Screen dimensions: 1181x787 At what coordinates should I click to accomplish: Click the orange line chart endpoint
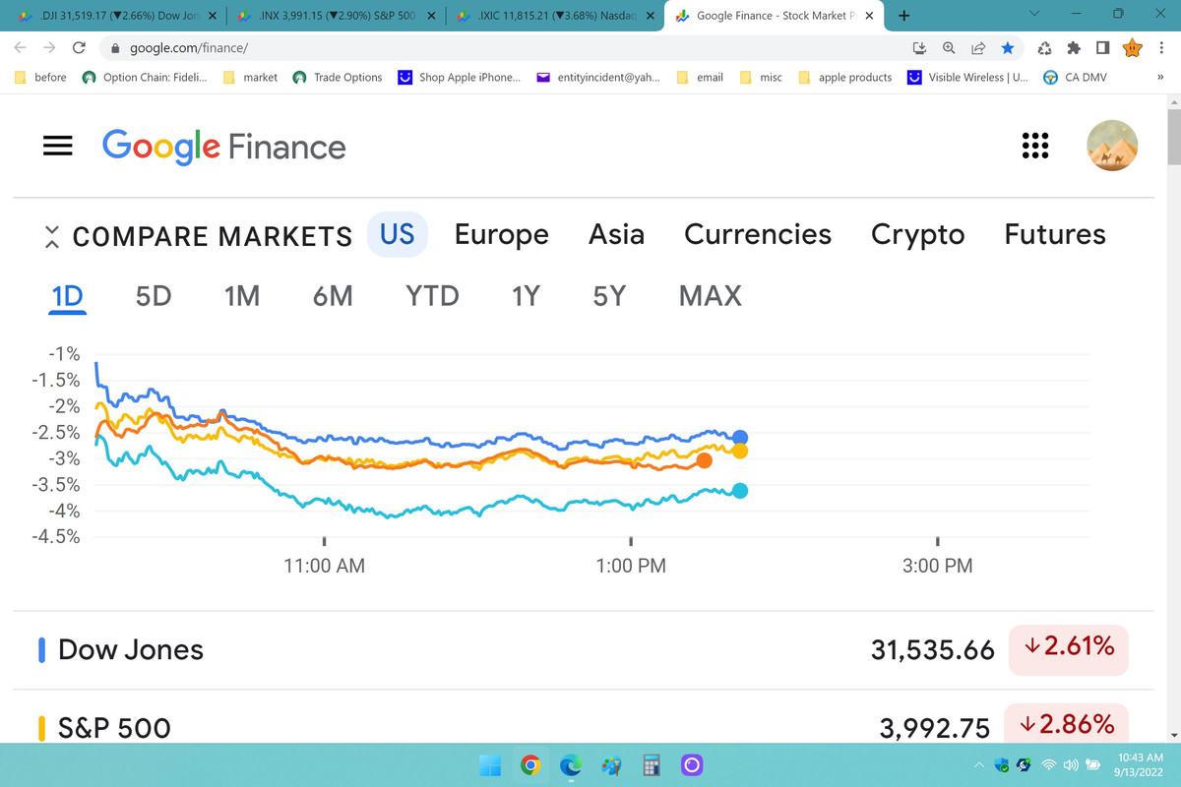(x=704, y=461)
